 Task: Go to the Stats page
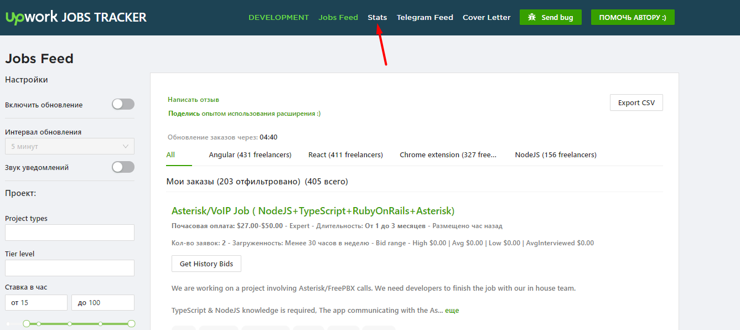pyautogui.click(x=377, y=17)
